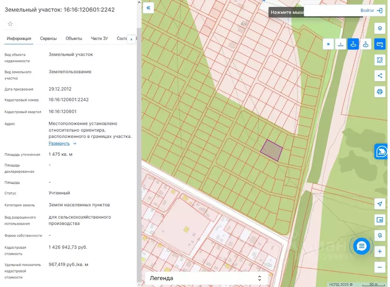Share the current map view
Viewport: 390px width, 287px height.
[380, 76]
